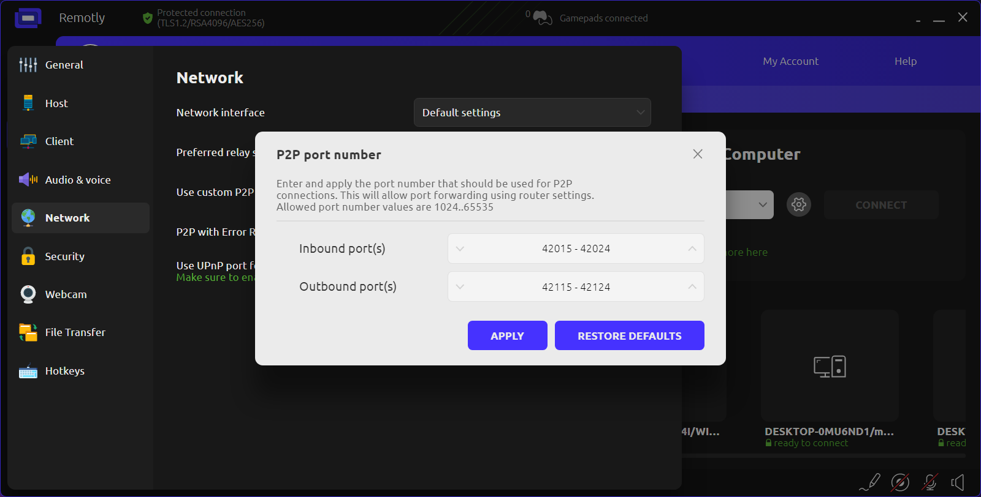This screenshot has width=981, height=497.
Task: Open File Transfer settings in the sidebar
Action: pyautogui.click(x=75, y=332)
